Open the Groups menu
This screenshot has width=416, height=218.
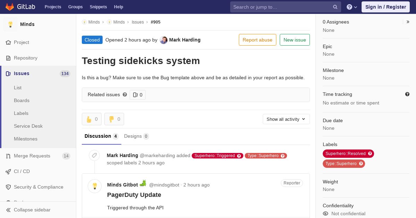[x=76, y=7]
